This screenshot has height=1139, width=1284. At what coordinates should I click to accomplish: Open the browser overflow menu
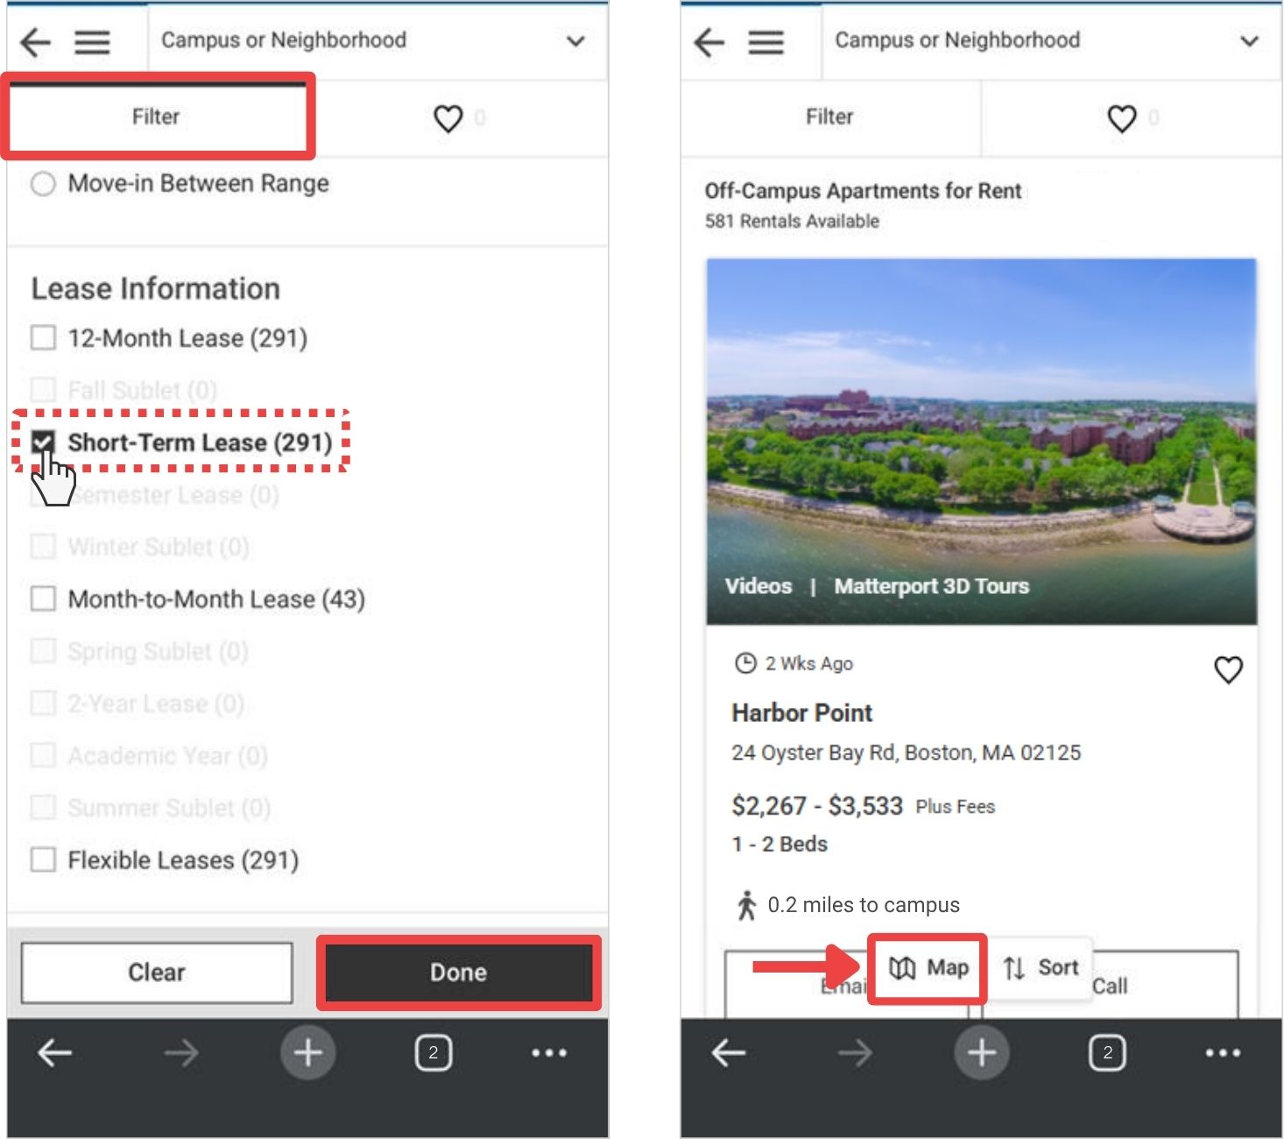pyautogui.click(x=548, y=1053)
